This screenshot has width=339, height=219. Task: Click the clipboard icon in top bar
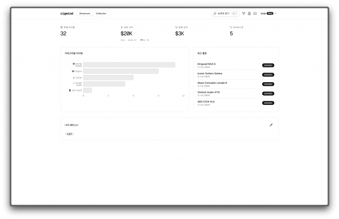(249, 14)
